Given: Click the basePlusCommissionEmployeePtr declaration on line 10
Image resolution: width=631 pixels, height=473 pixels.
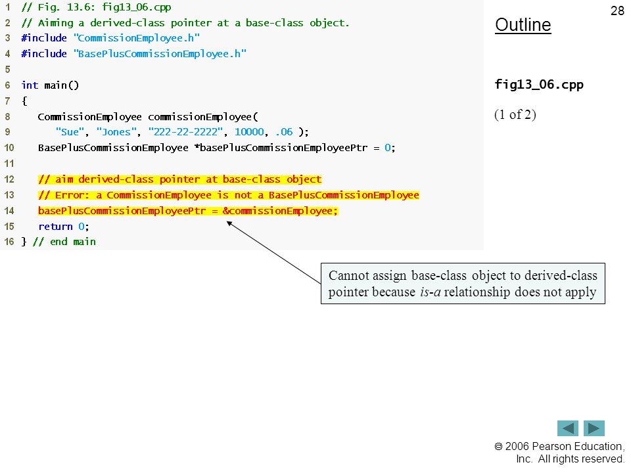Looking at the screenshot, I should coord(216,148).
